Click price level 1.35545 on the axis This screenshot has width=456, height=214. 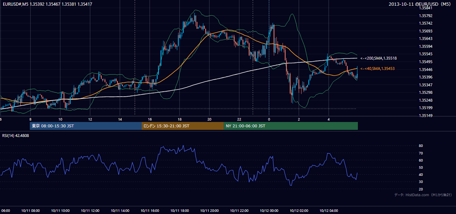[x=425, y=54]
